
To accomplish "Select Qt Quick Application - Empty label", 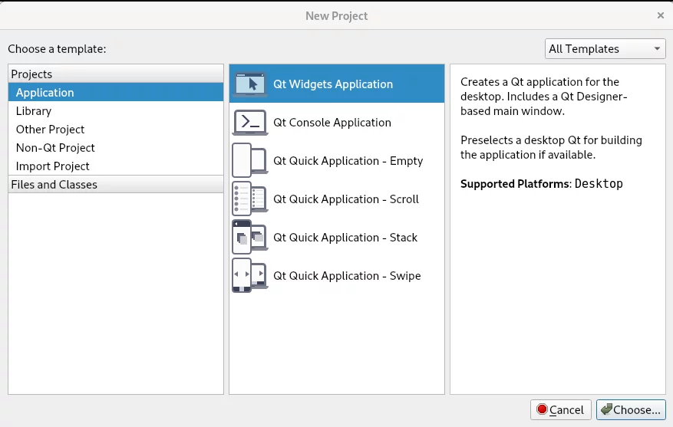I will (348, 161).
